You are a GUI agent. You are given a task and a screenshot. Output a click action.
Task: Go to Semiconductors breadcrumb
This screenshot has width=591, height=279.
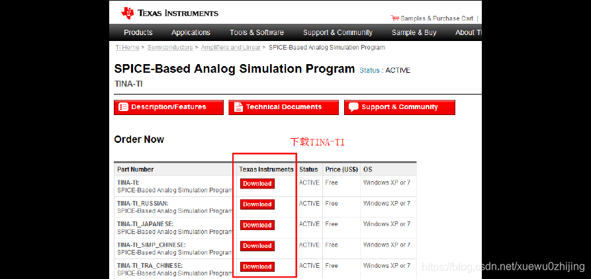click(170, 48)
